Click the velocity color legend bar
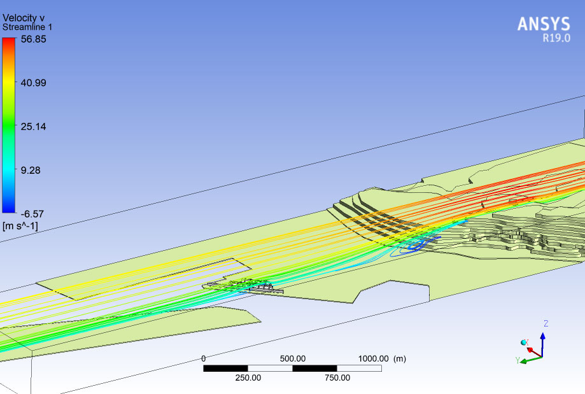The width and height of the screenshot is (585, 394). coord(8,125)
